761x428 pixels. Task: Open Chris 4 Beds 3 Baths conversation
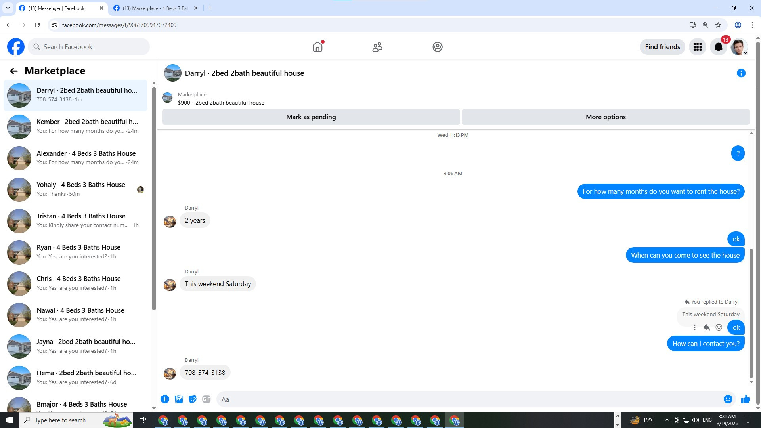(75, 283)
